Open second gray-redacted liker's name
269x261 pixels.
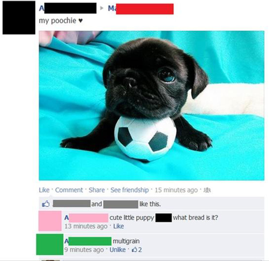(121, 204)
